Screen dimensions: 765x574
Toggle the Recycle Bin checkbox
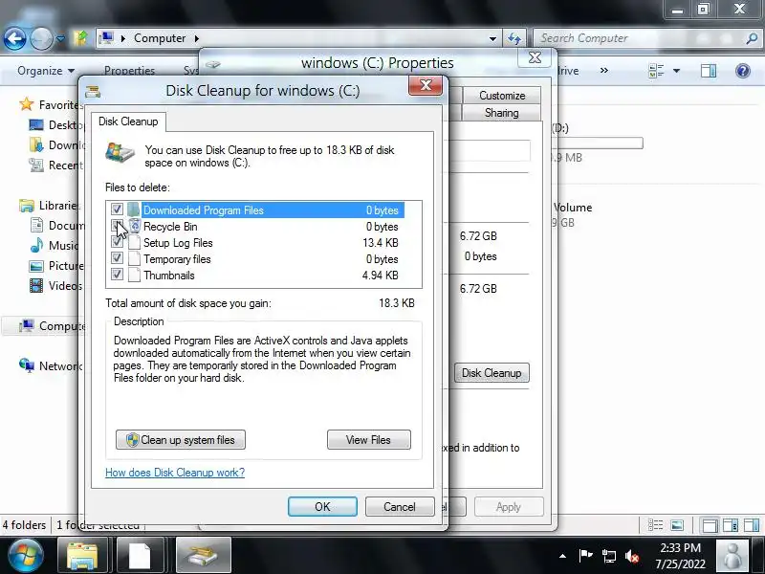click(x=117, y=226)
